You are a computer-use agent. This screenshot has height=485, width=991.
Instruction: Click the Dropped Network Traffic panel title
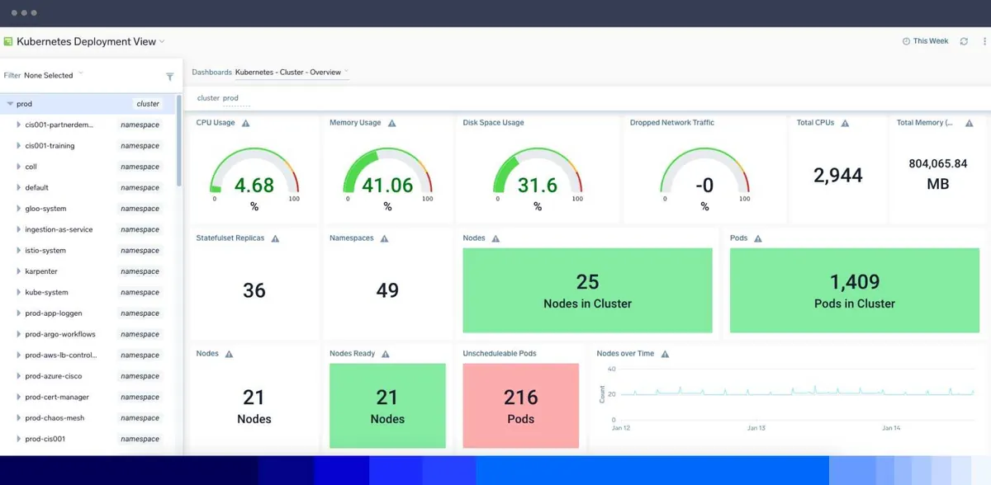[x=672, y=123]
